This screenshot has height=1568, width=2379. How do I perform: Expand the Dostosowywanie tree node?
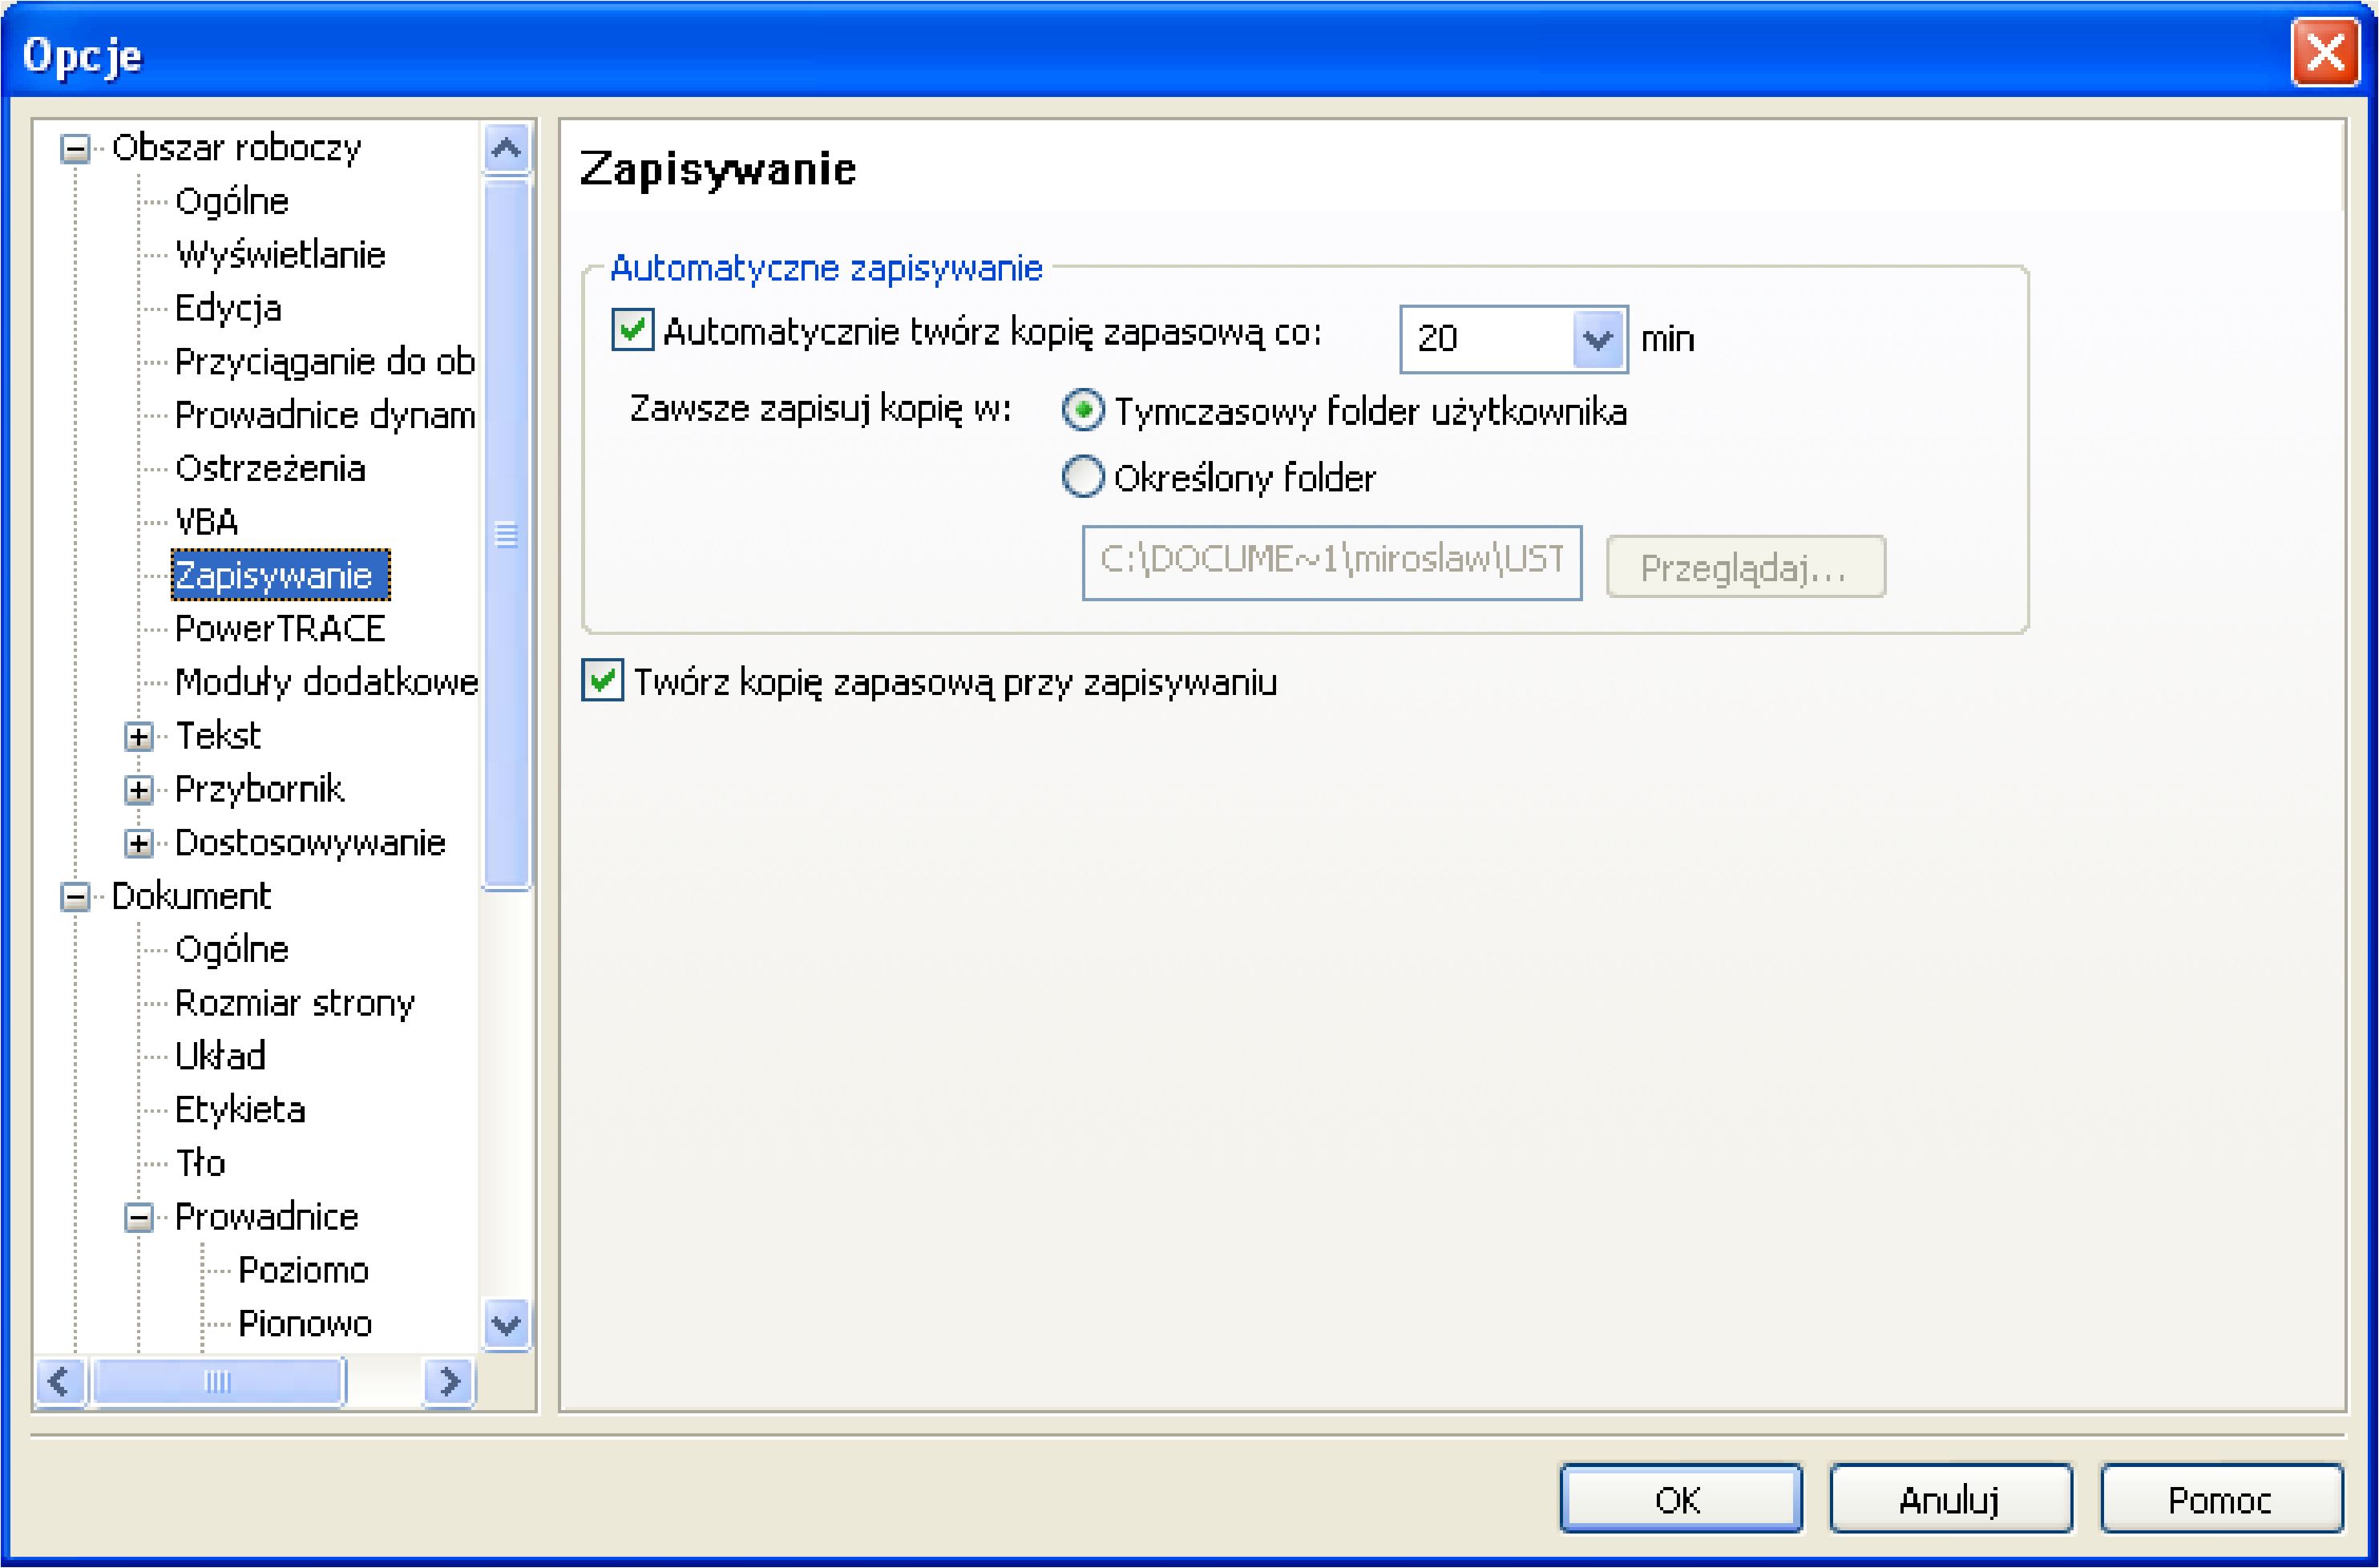139,844
